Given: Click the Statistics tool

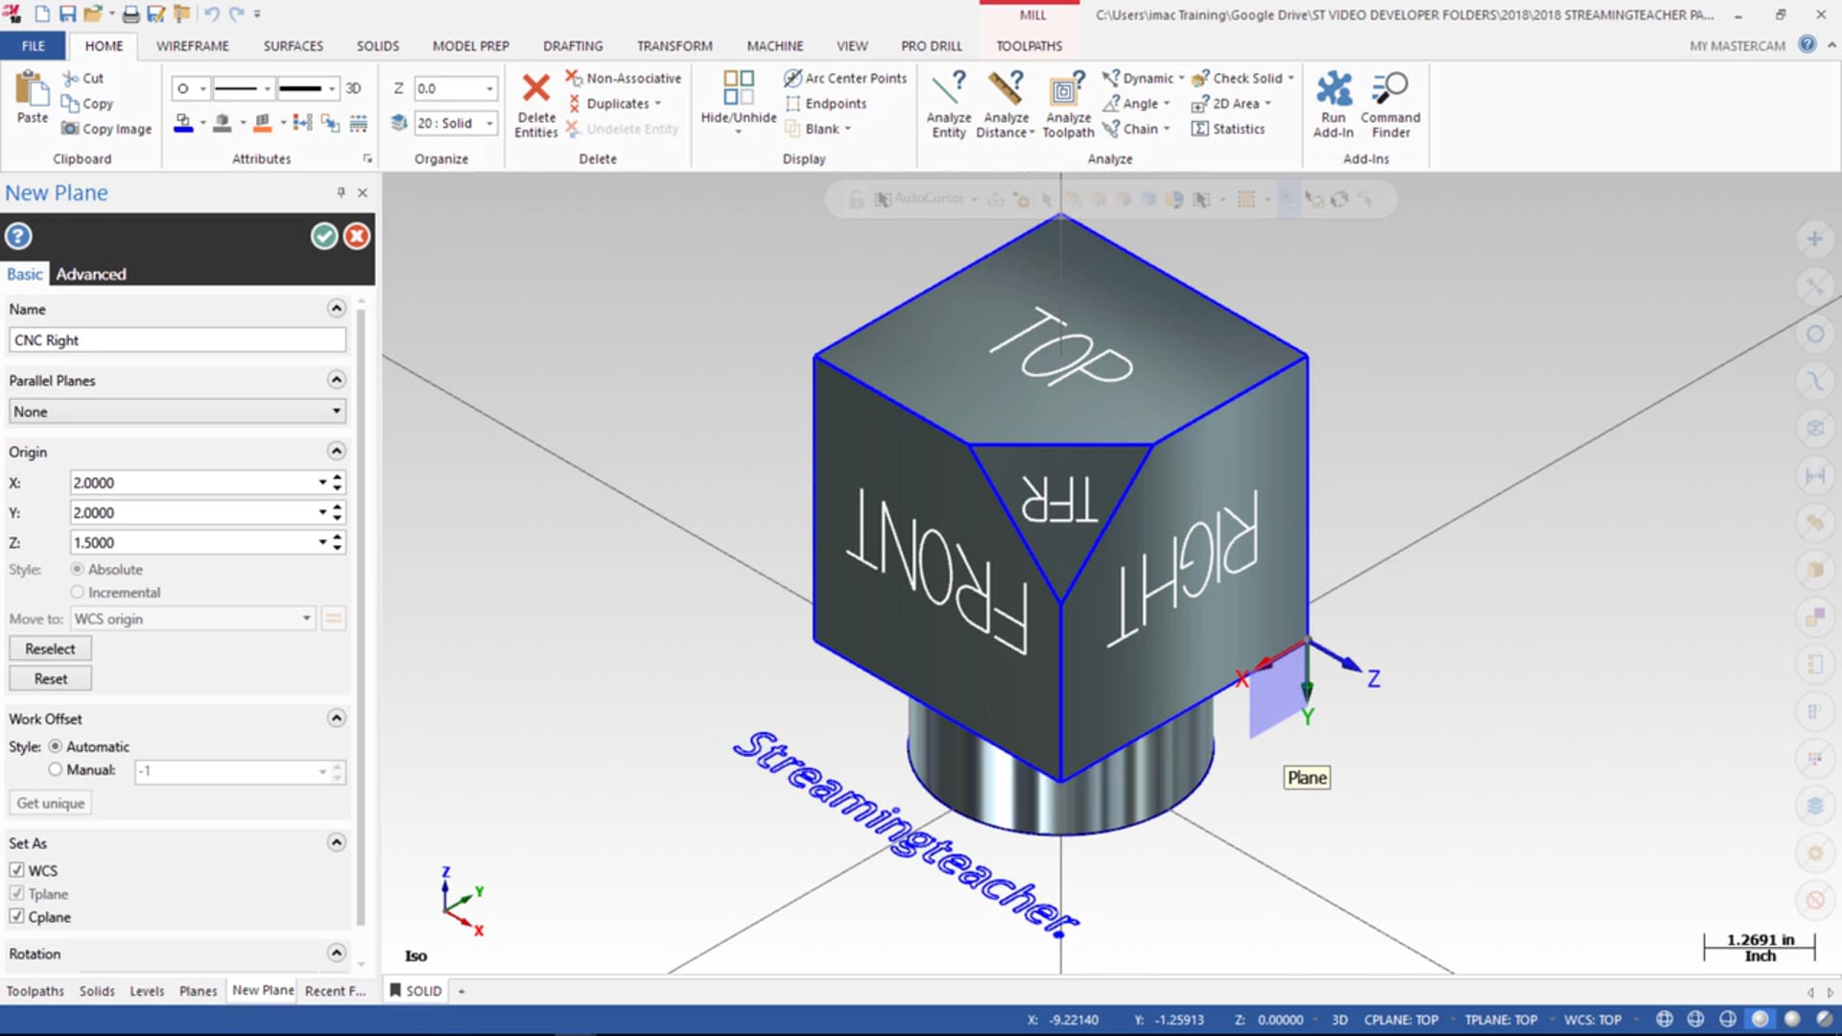Looking at the screenshot, I should click(1228, 129).
